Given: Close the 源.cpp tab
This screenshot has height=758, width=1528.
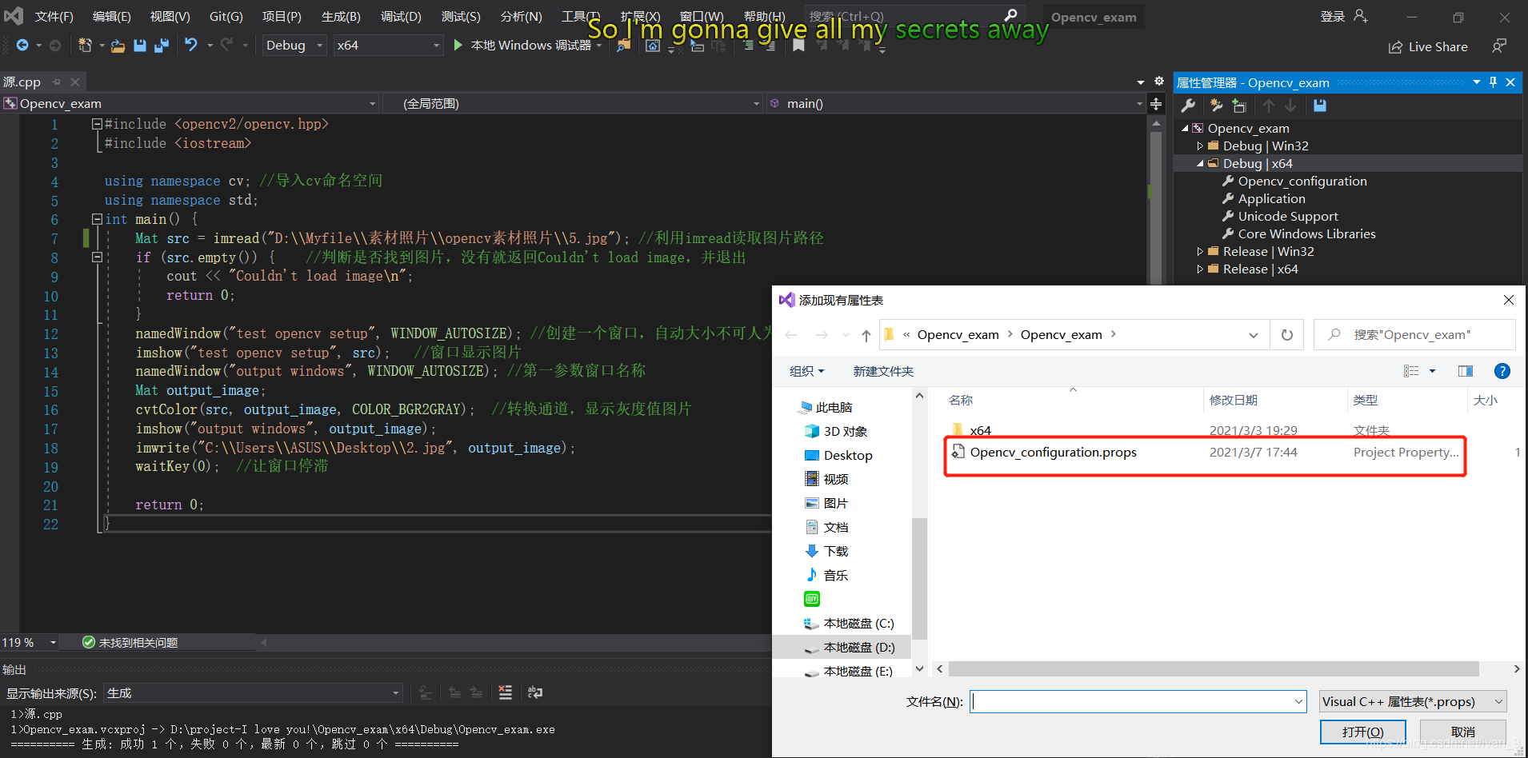Looking at the screenshot, I should [x=75, y=82].
